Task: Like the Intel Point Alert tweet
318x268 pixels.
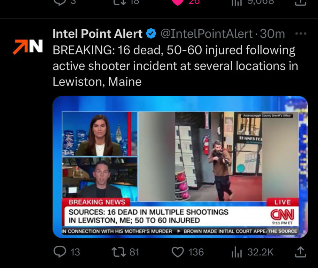Action: (x=178, y=252)
